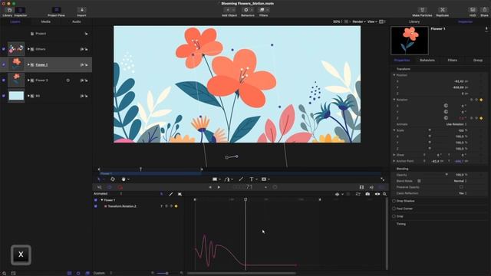Expand the BG group disclosure triangle

[x=28, y=96]
